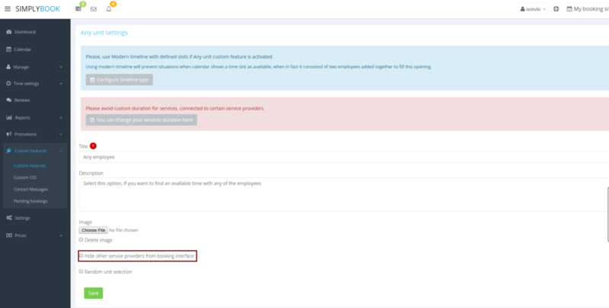
Task: Expand the Manage sidebar section
Action: 34,66
